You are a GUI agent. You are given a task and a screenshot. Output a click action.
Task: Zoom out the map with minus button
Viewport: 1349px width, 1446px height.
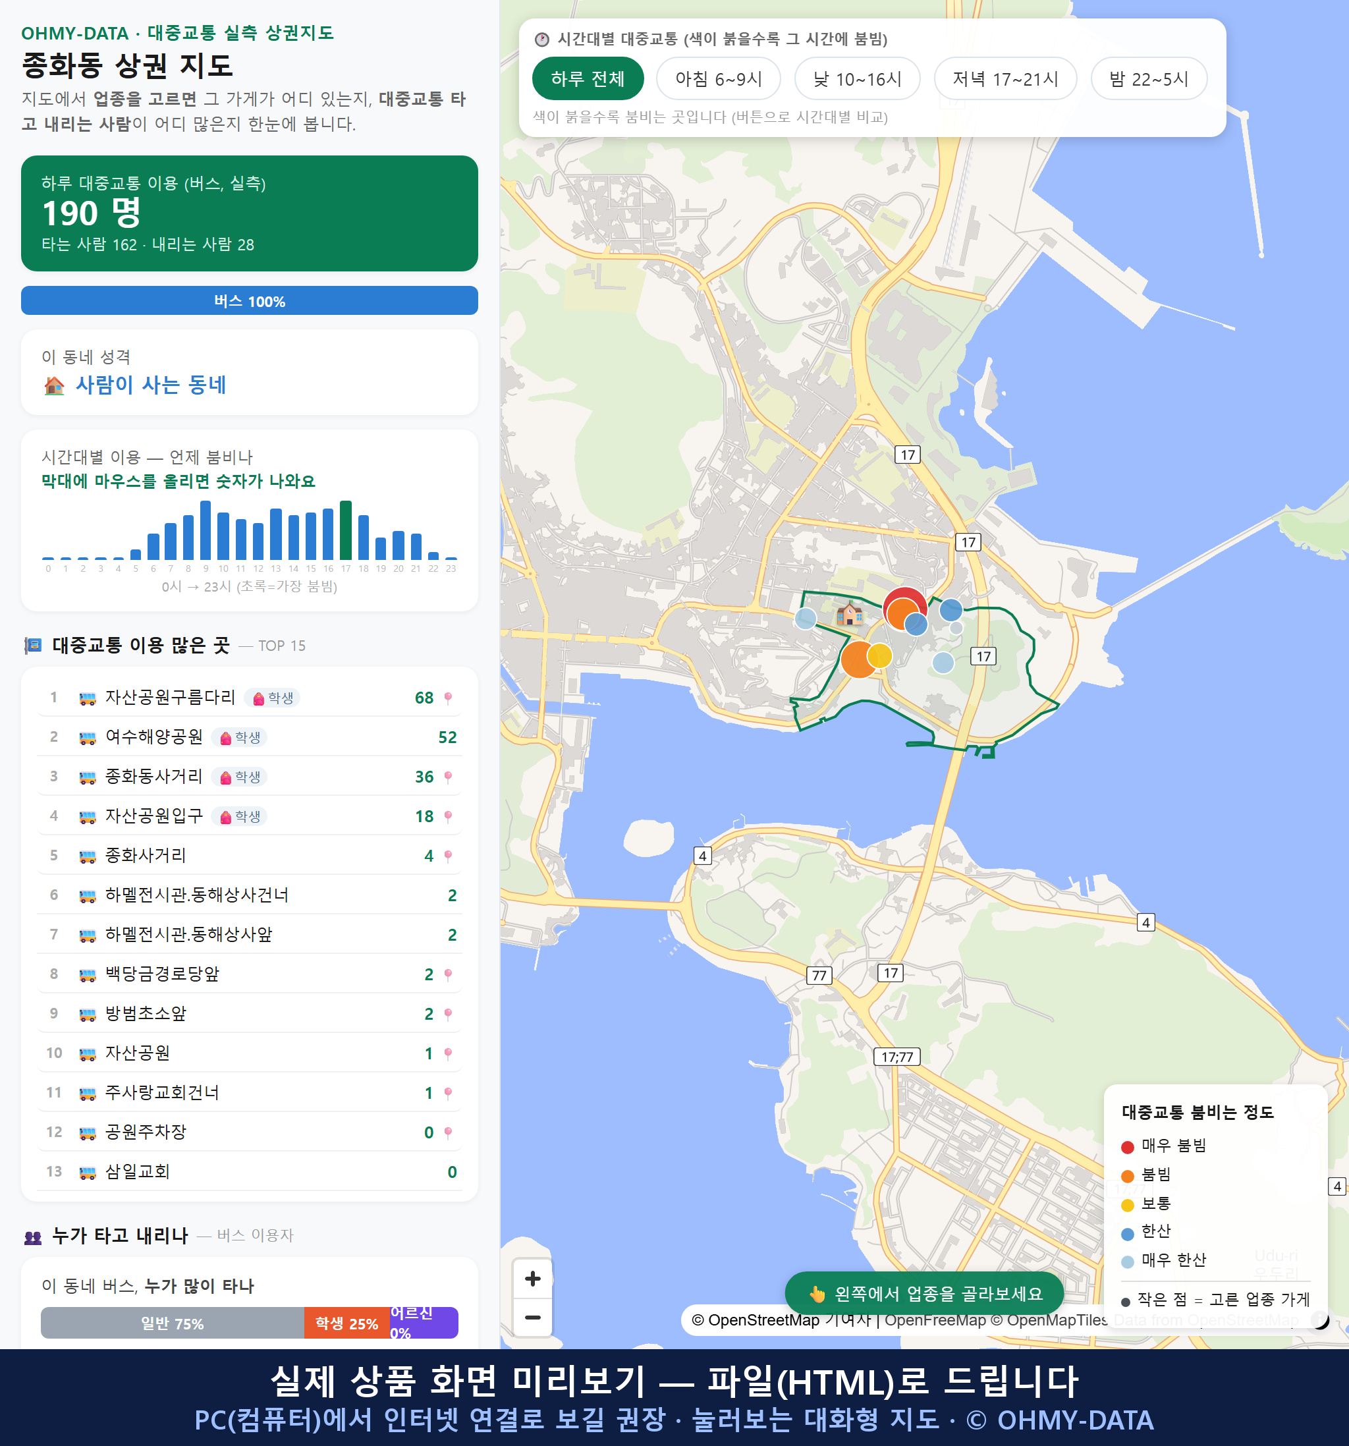[532, 1318]
